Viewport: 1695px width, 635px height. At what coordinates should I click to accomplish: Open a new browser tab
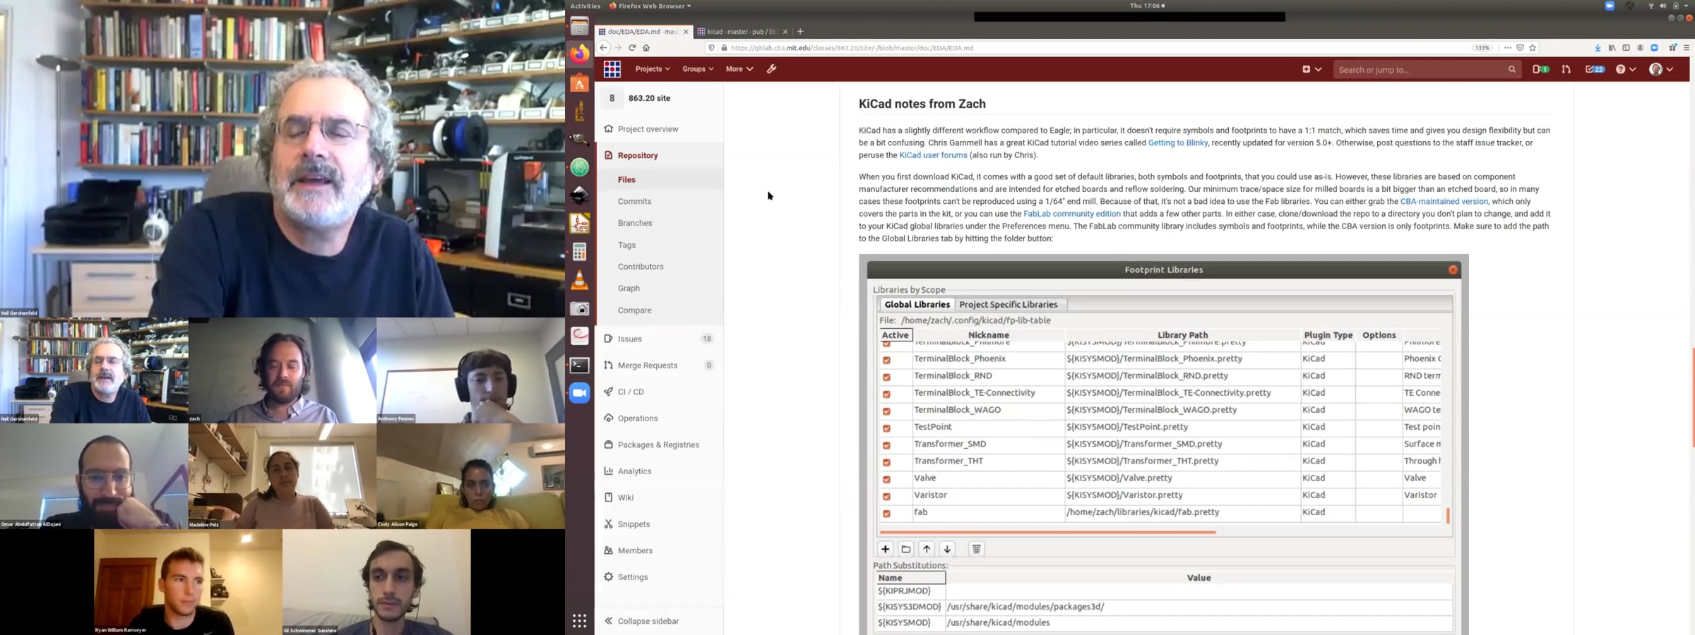(800, 31)
